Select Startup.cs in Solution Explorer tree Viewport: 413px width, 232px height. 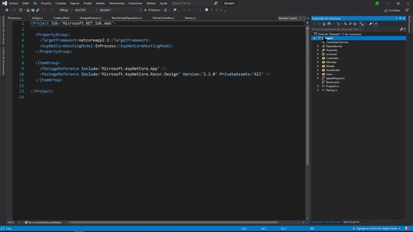[331, 90]
